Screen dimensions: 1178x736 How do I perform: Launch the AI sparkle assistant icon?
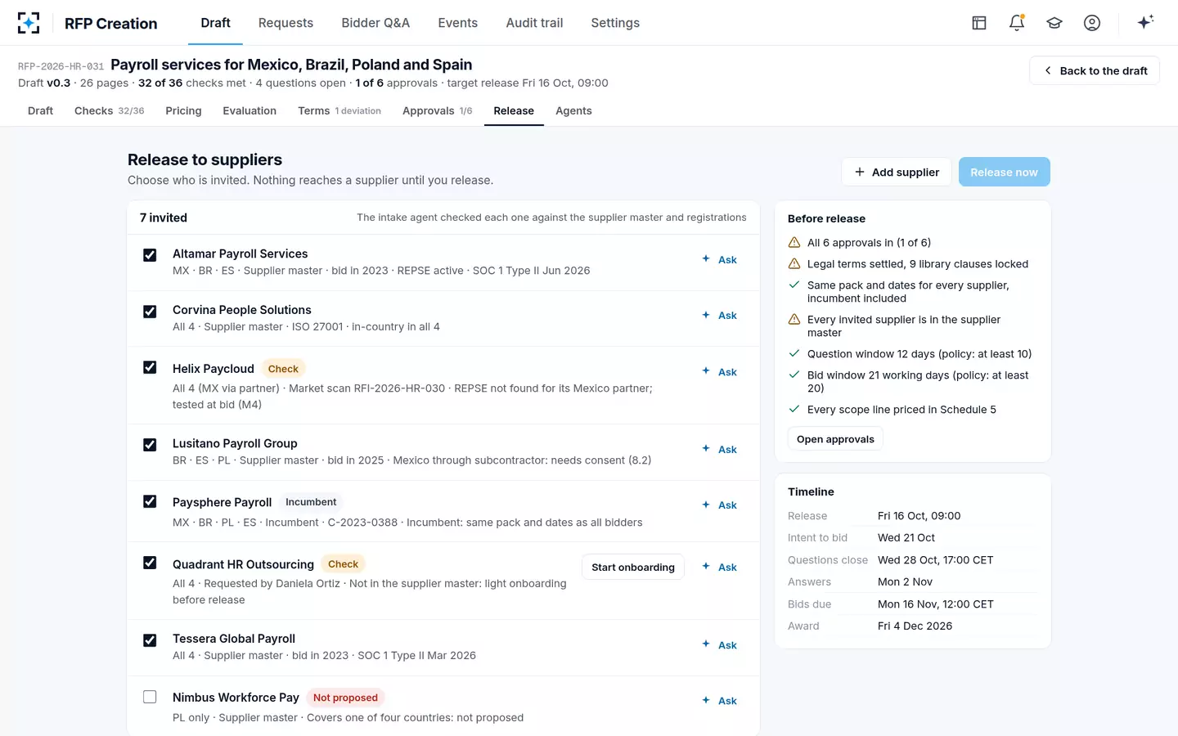[x=1145, y=22]
